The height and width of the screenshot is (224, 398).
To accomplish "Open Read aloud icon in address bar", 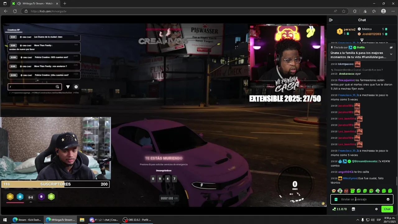I will point(335,11).
